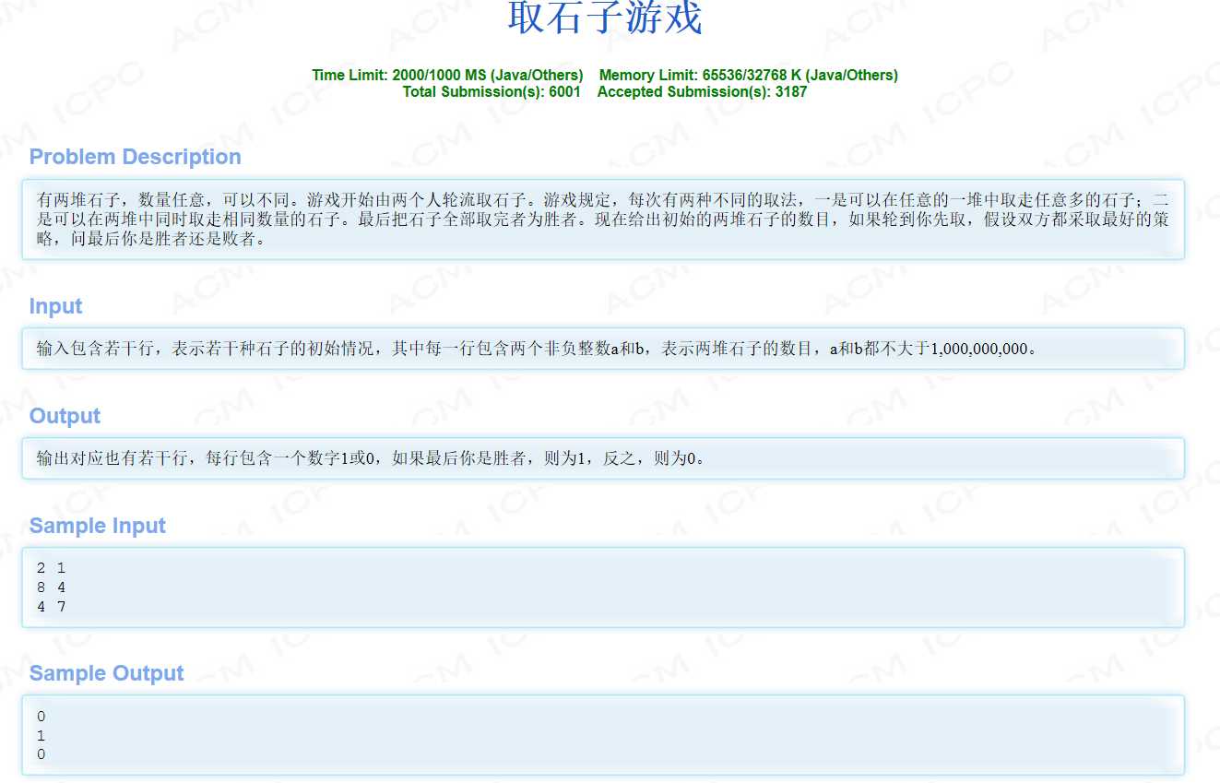Screen dimensions: 1220x783
Task: Click the sample output line 1
Action: tap(41, 736)
